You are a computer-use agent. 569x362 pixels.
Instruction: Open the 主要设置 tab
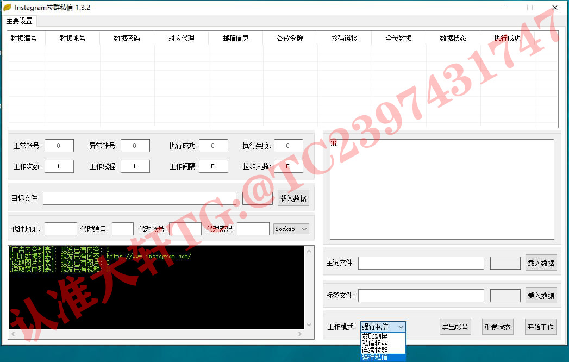click(20, 21)
